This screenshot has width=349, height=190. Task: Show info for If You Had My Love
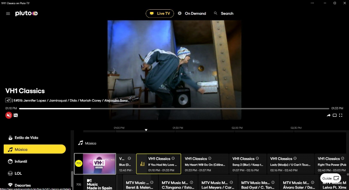[173, 158]
